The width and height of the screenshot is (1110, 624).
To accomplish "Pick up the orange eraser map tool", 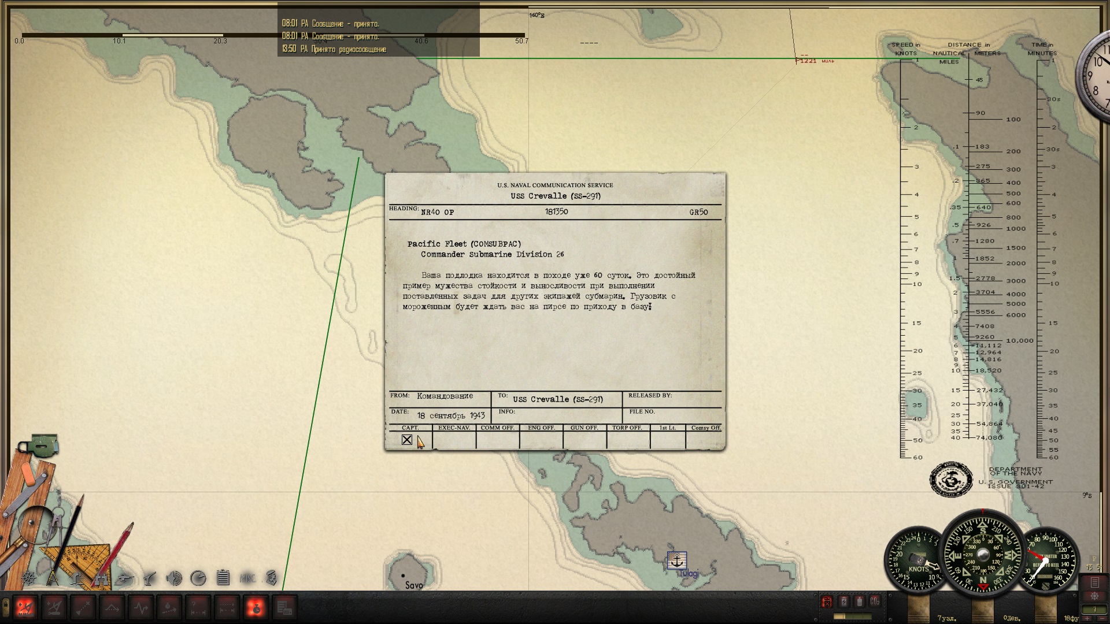I will 29,475.
